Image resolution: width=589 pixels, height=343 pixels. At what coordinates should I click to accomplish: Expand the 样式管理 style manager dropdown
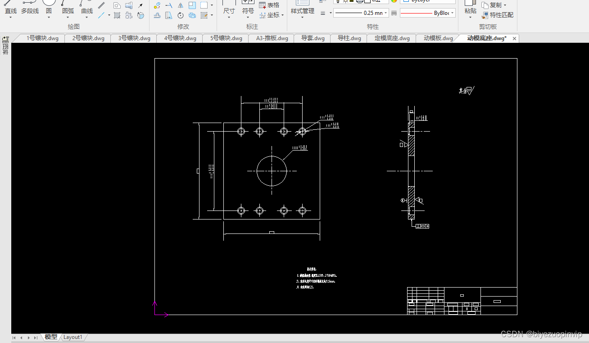[302, 18]
